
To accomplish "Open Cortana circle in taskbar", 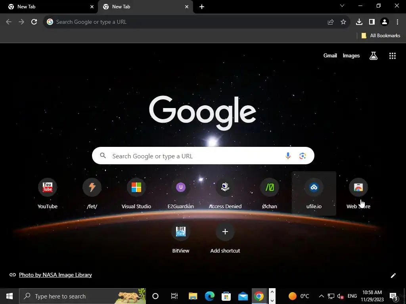I will [155, 296].
